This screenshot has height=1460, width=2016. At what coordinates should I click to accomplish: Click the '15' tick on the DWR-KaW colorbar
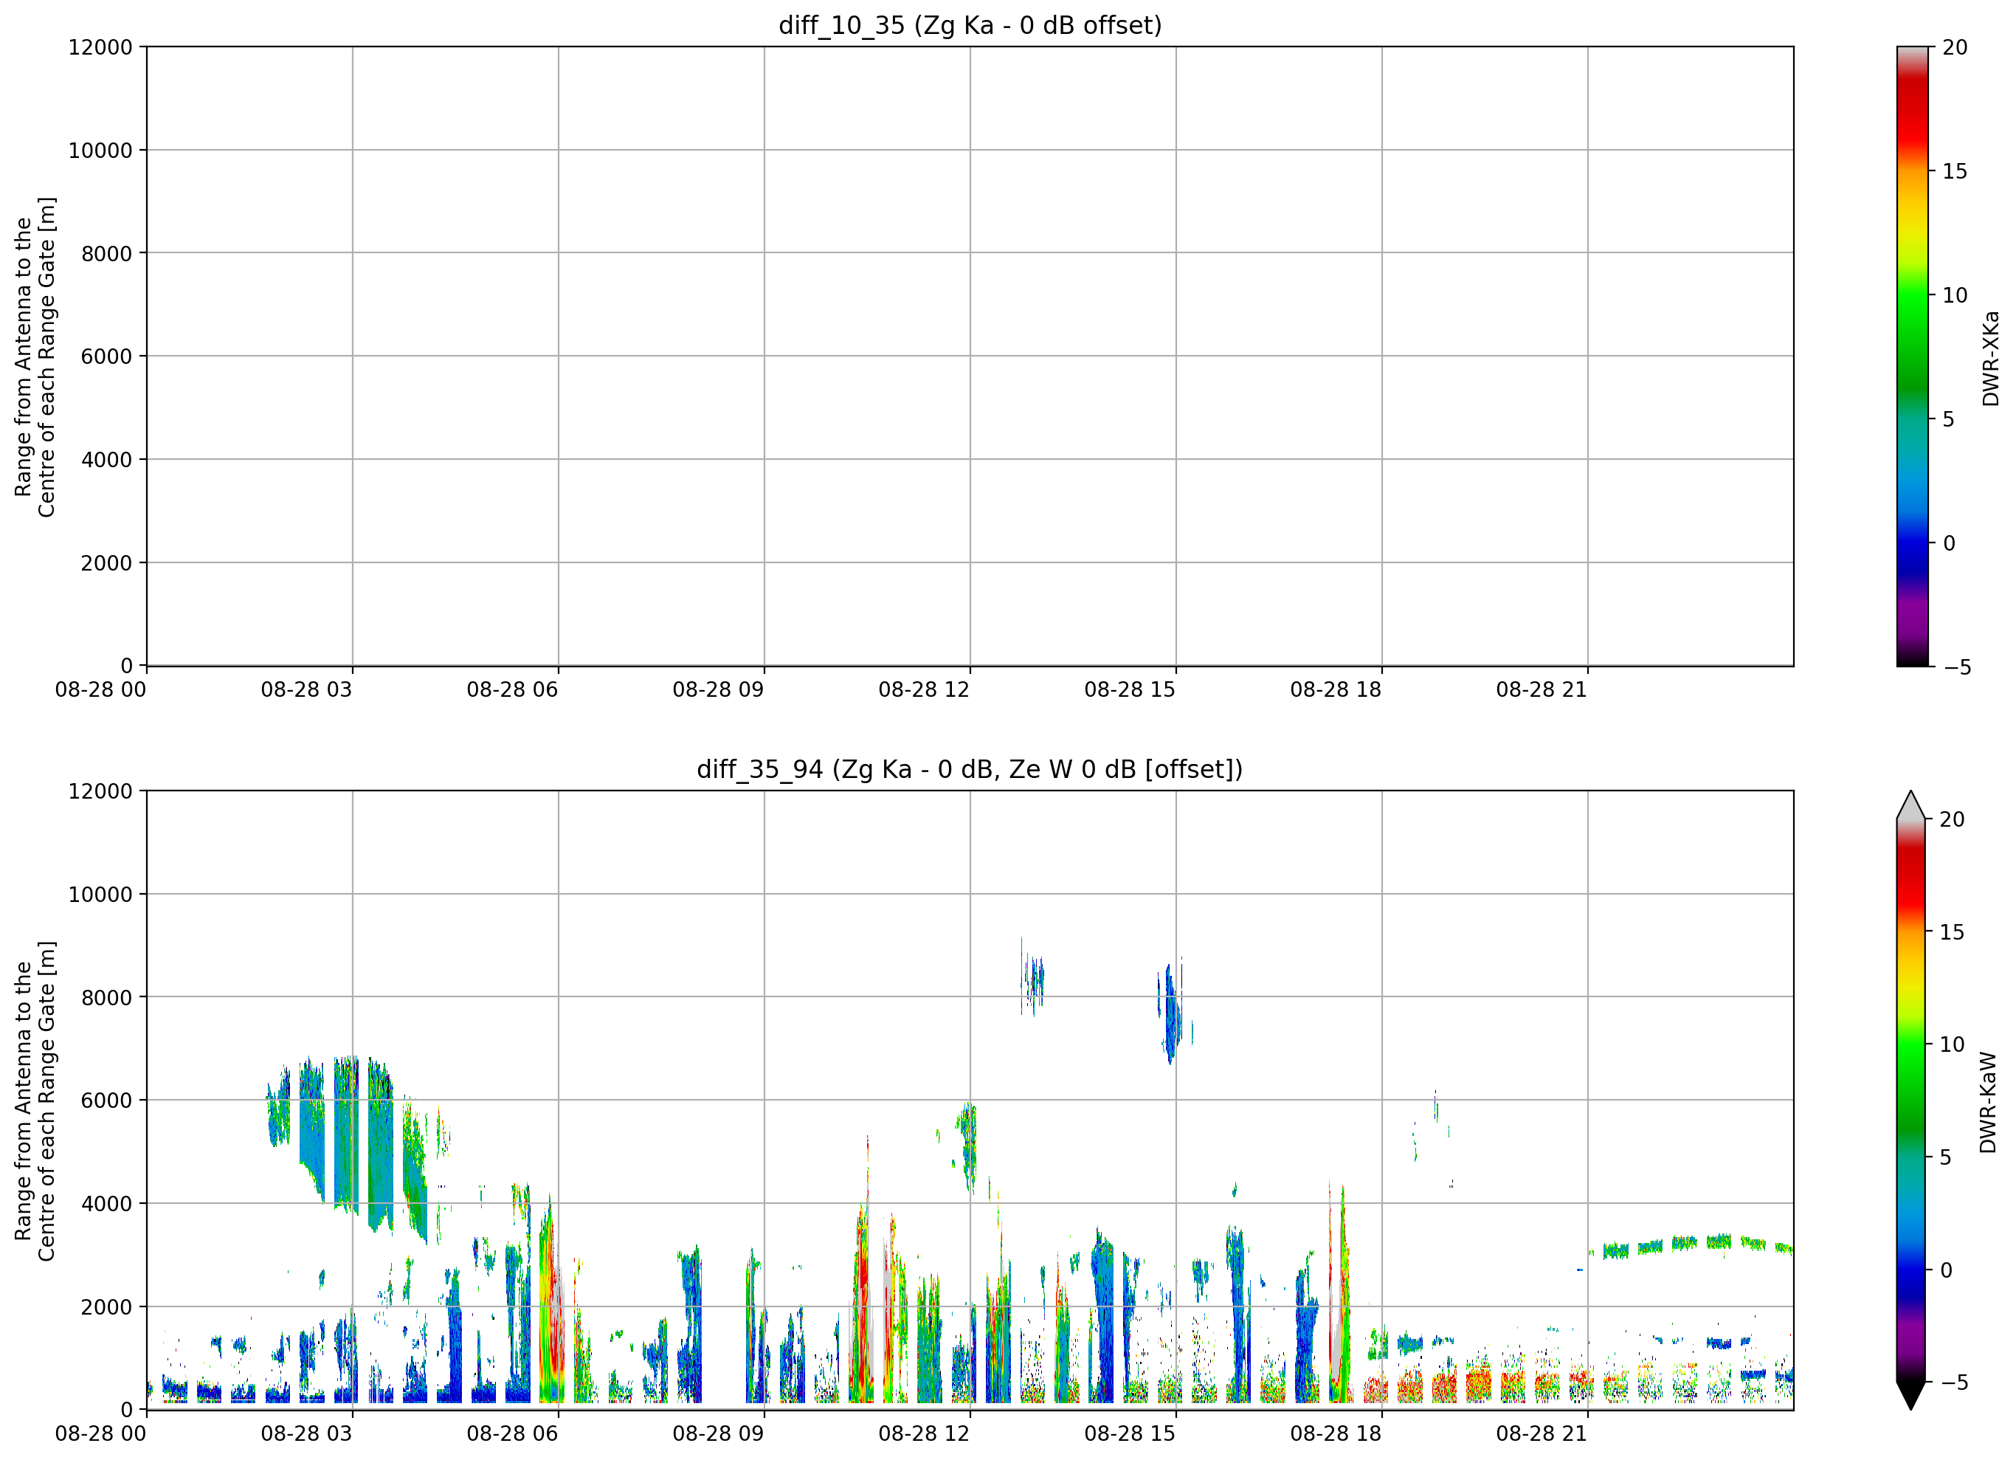1951,933
